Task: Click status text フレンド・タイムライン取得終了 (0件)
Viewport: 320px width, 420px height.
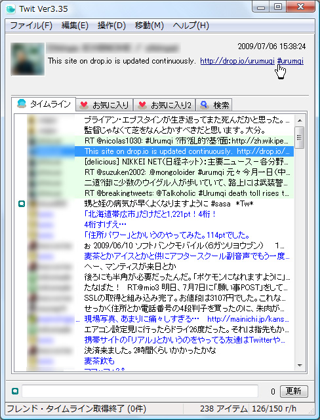Action: point(76,409)
